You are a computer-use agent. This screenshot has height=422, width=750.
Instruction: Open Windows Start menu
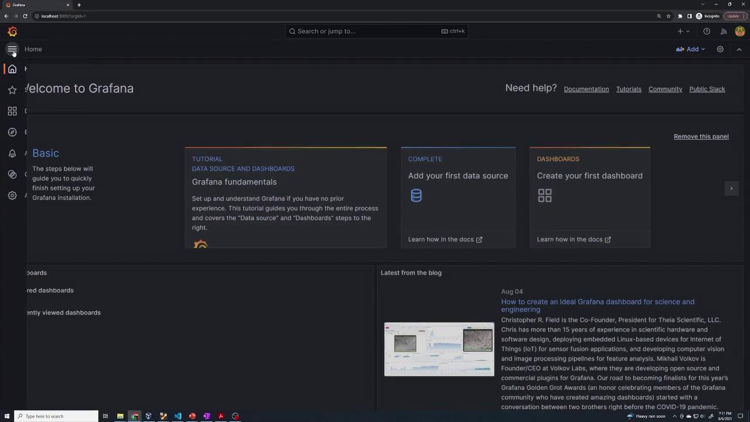coord(6,416)
